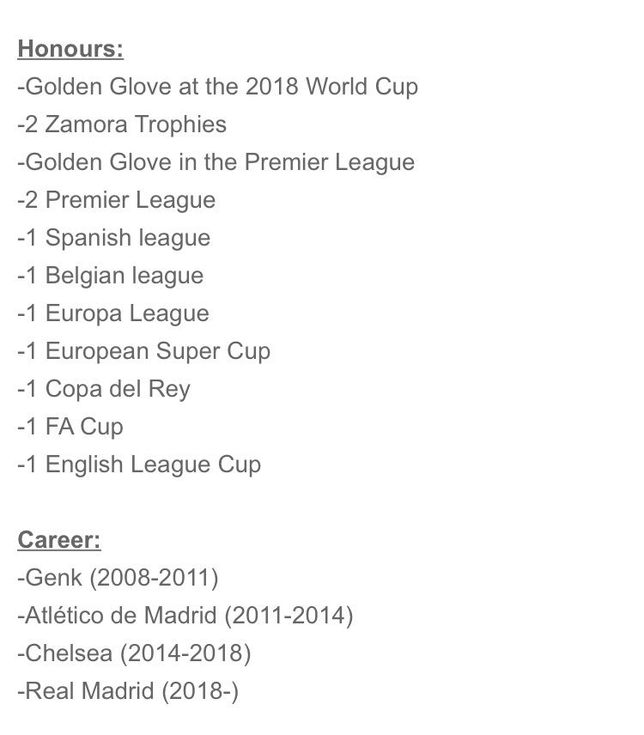Select the 1 Spanish league line
Viewport: 644px width, 735px height.
coord(114,238)
